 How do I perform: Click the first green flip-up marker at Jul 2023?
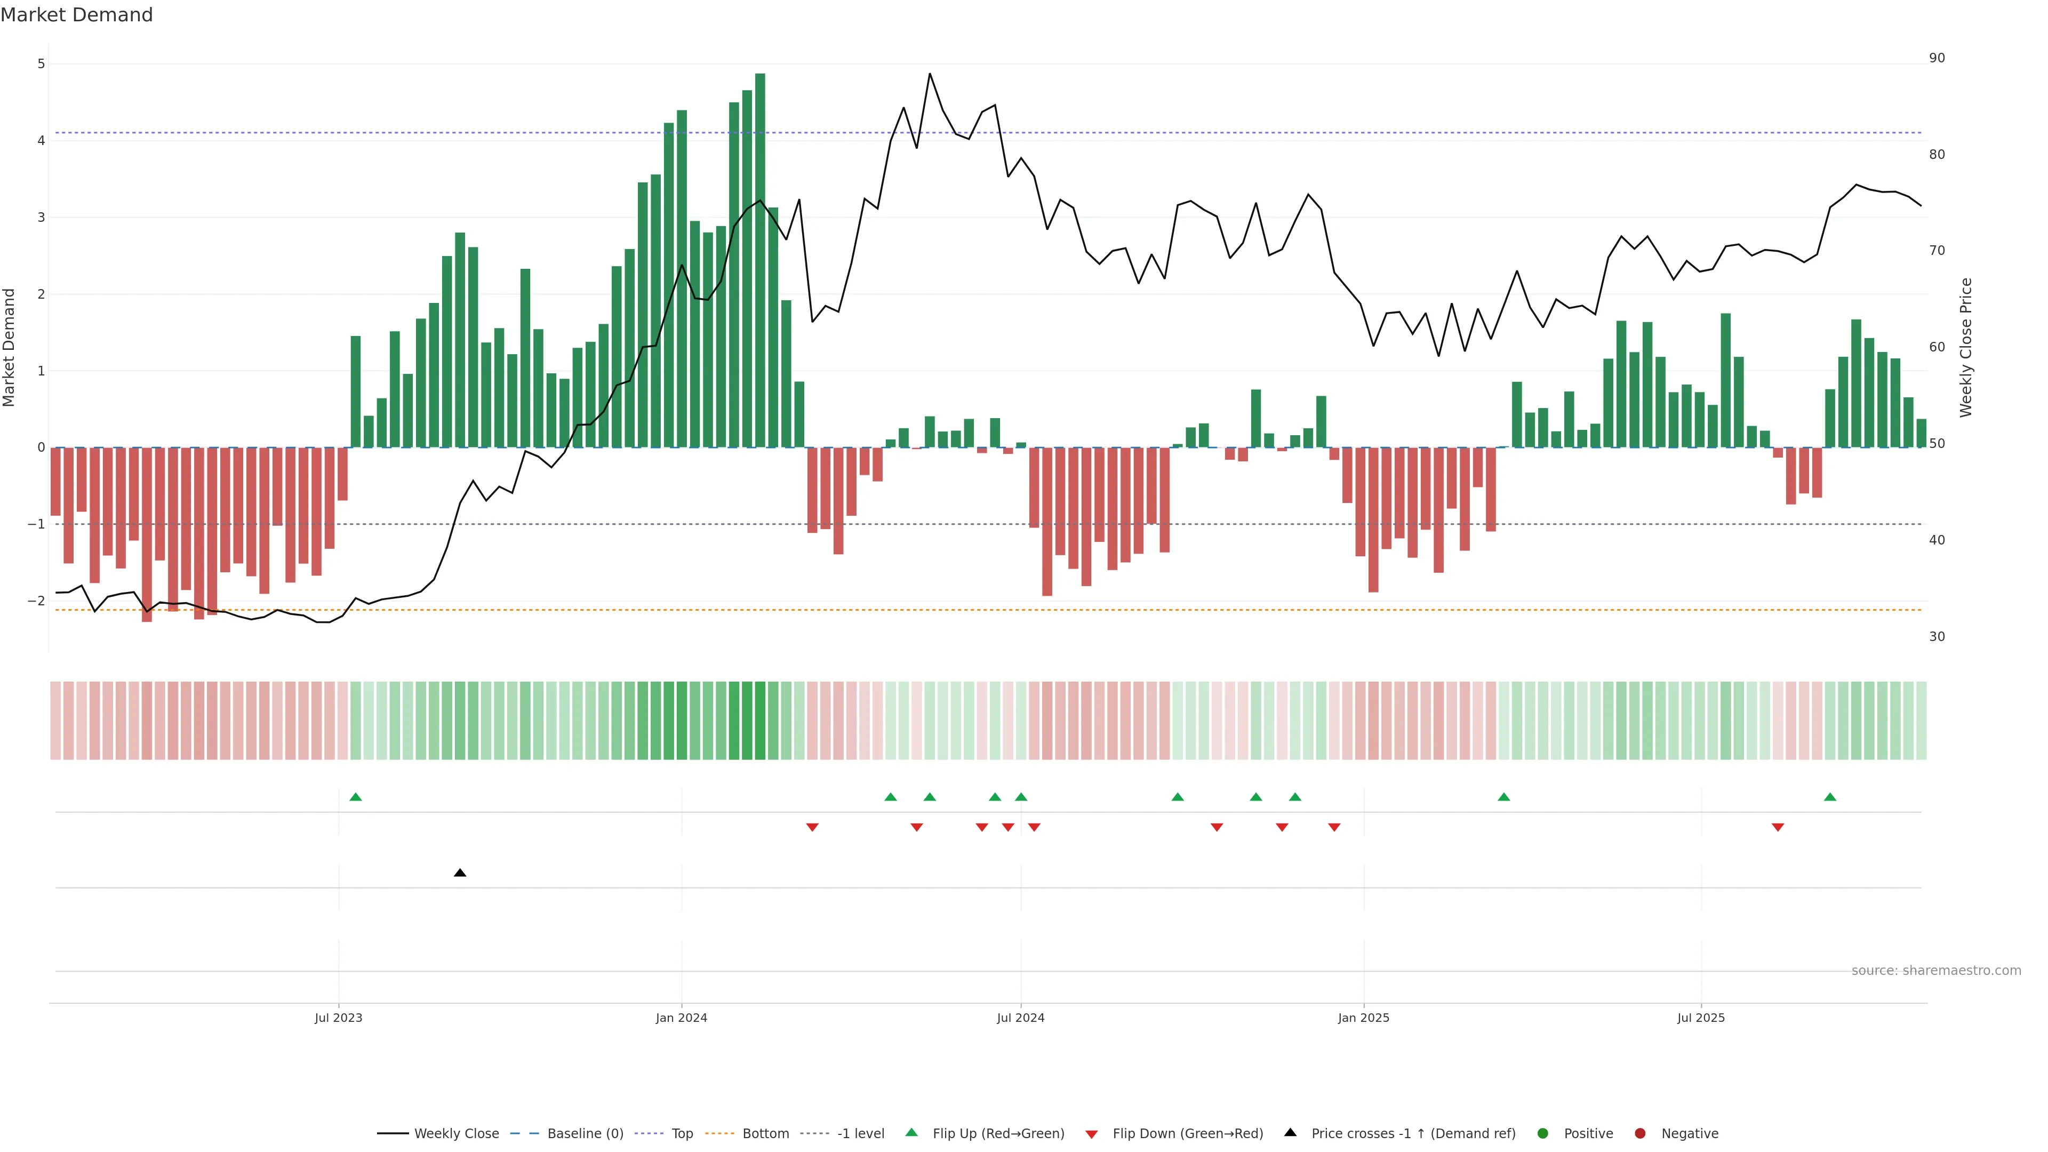[x=355, y=797]
